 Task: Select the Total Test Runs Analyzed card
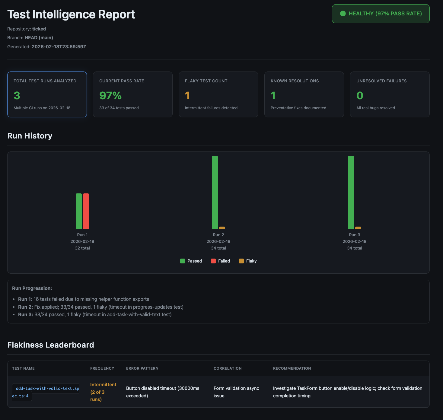point(47,94)
